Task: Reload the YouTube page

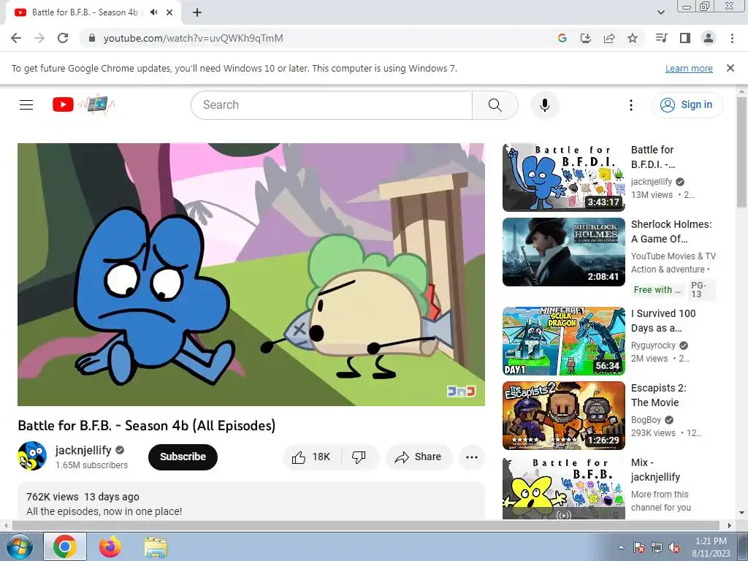Action: 63,38
